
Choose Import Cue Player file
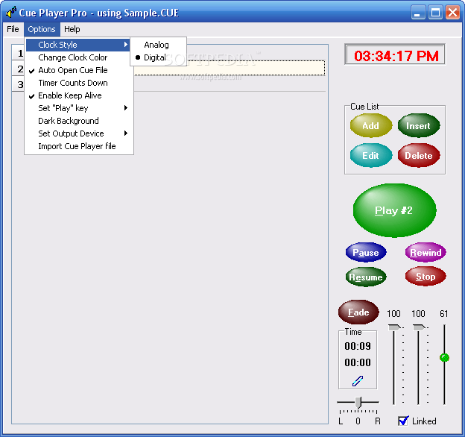click(x=78, y=146)
